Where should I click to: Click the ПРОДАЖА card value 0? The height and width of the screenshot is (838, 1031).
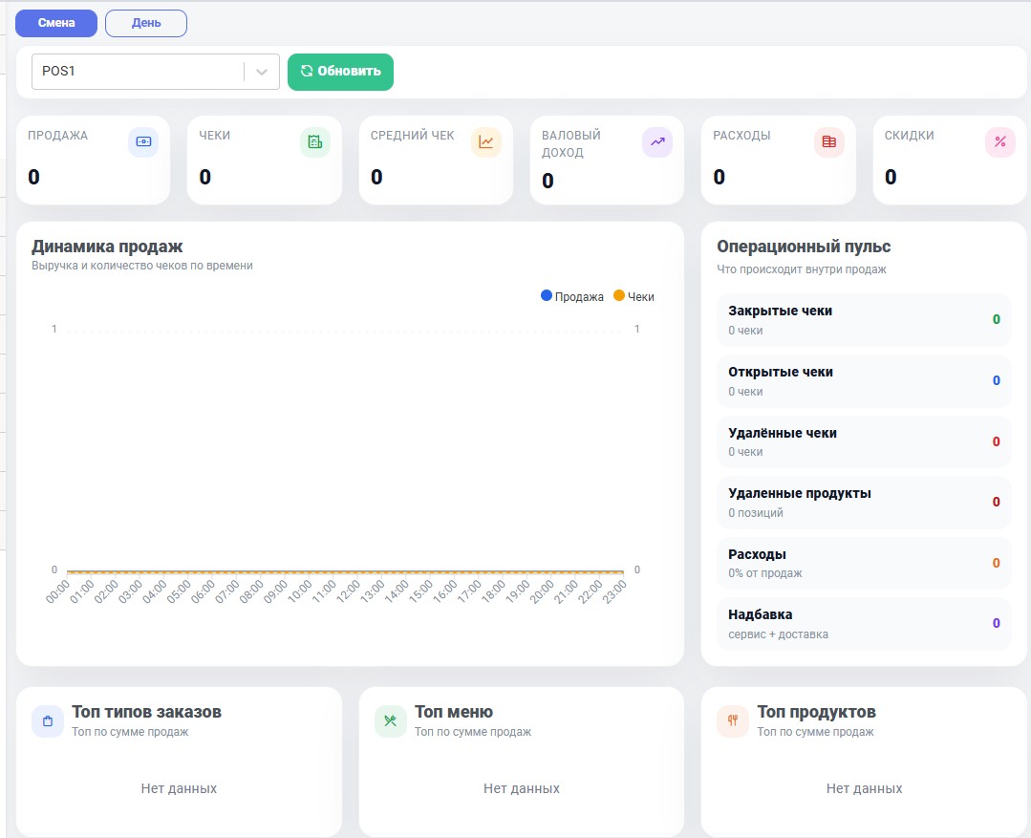tap(33, 177)
